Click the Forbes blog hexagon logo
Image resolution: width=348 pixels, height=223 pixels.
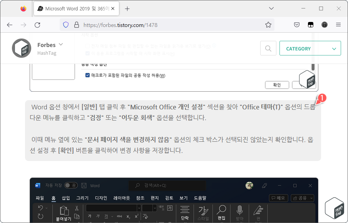(x=22, y=48)
